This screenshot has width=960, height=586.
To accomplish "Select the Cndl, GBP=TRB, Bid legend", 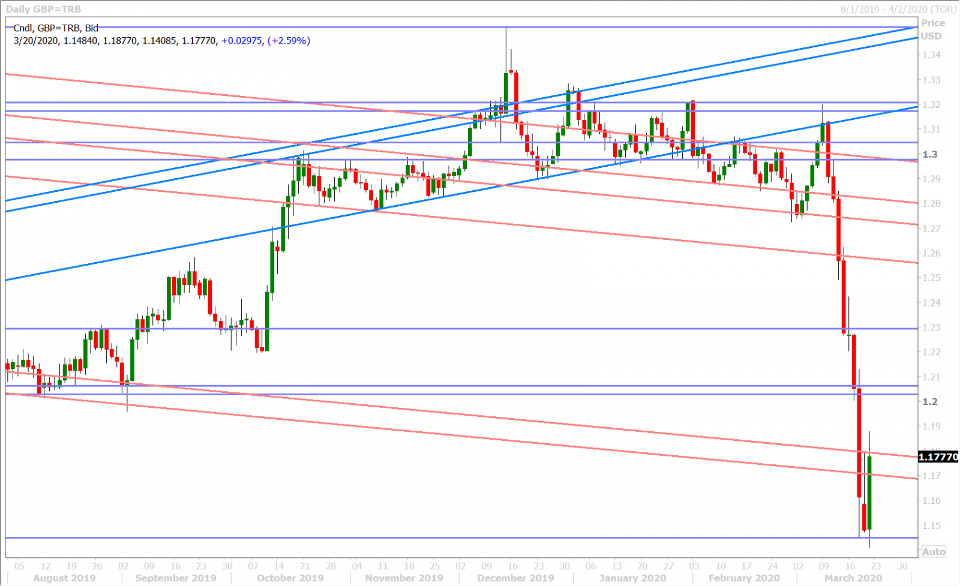I will pos(55,28).
